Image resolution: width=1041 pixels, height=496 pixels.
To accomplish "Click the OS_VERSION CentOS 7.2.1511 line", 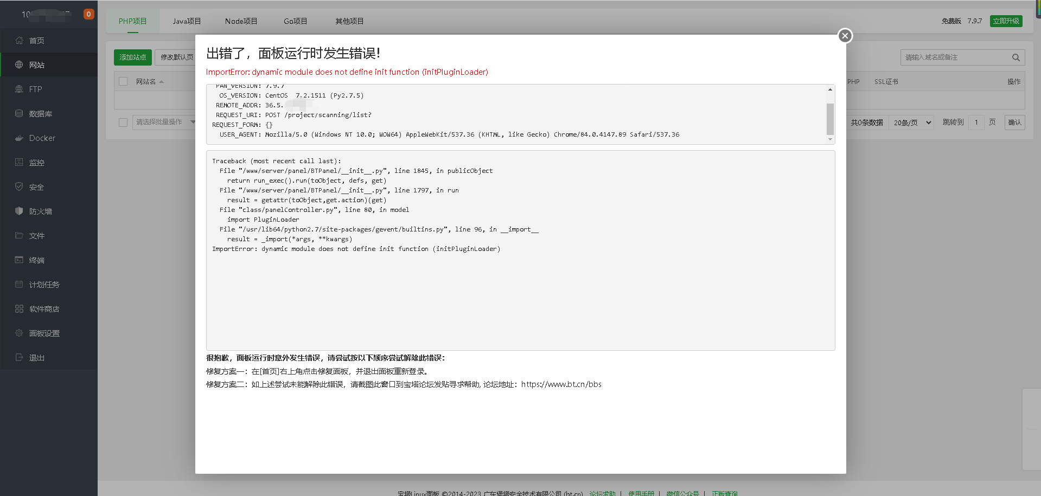I will click(x=291, y=95).
